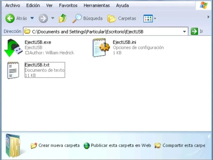Click the new folder star icon
This screenshot has width=213, height=160.
tap(34, 146)
